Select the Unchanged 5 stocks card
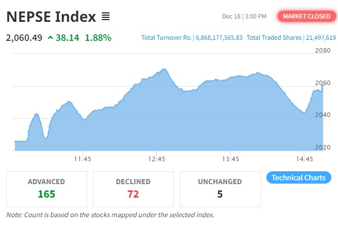The height and width of the screenshot is (239, 338). click(220, 189)
